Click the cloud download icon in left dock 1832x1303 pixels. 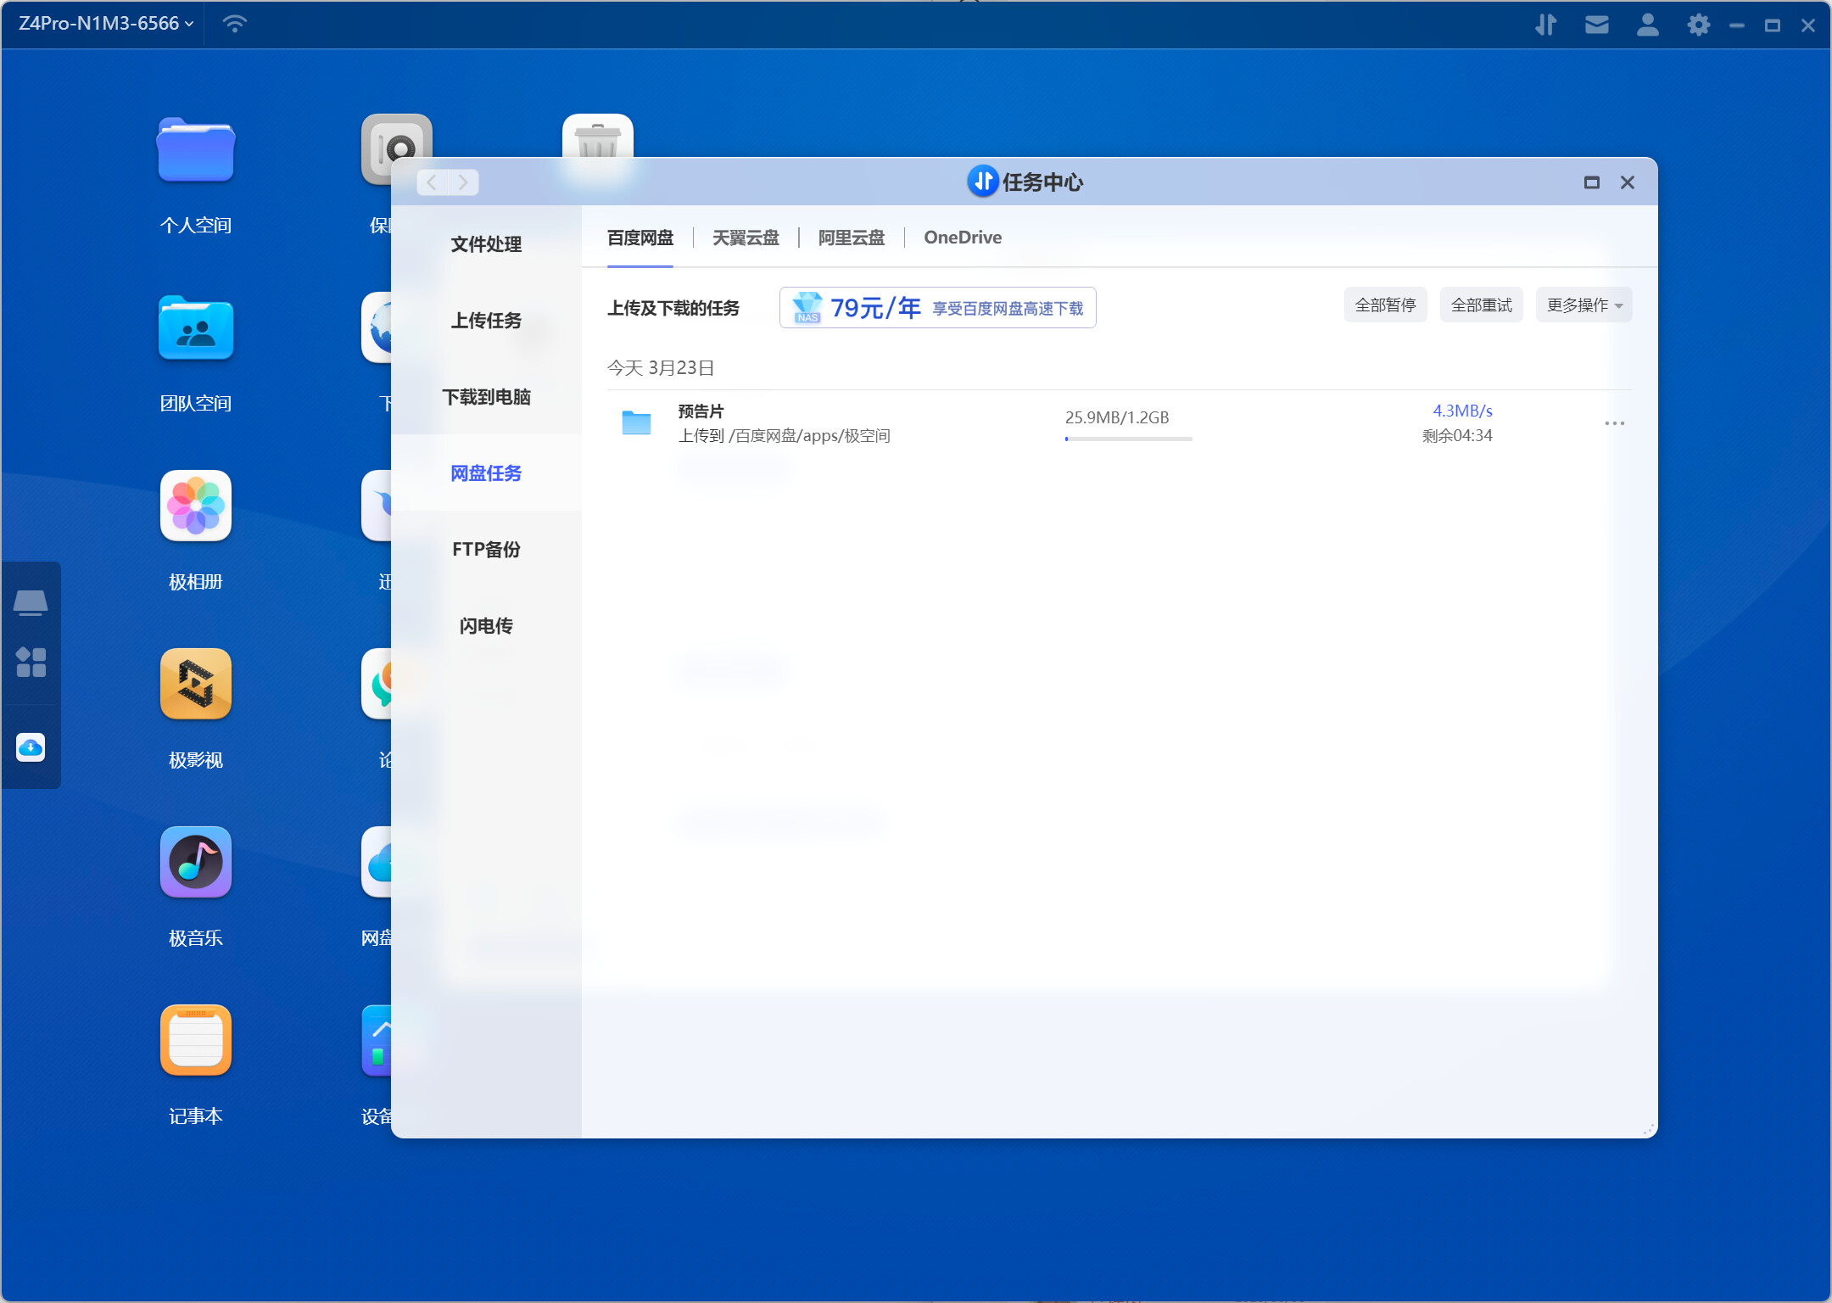(x=31, y=747)
